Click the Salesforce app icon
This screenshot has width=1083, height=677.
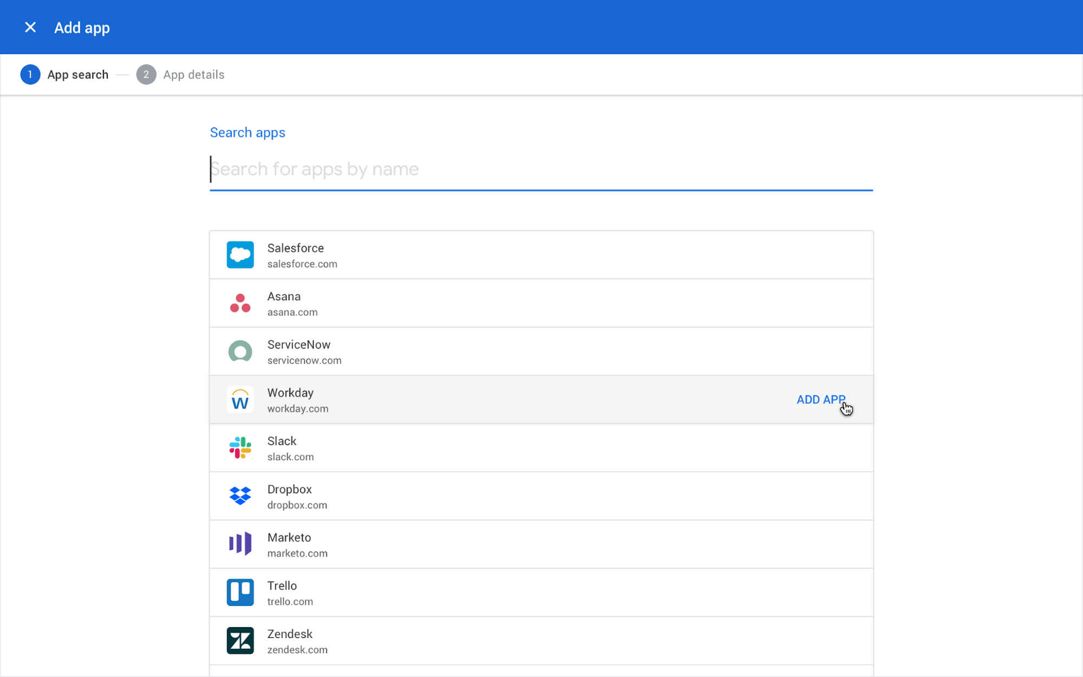pos(240,255)
